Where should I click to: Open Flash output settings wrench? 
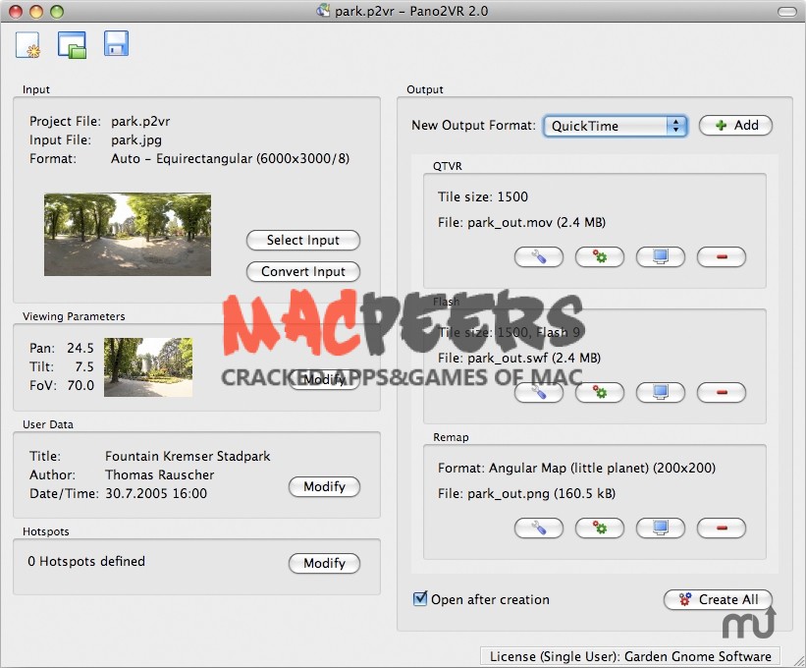[x=539, y=392]
